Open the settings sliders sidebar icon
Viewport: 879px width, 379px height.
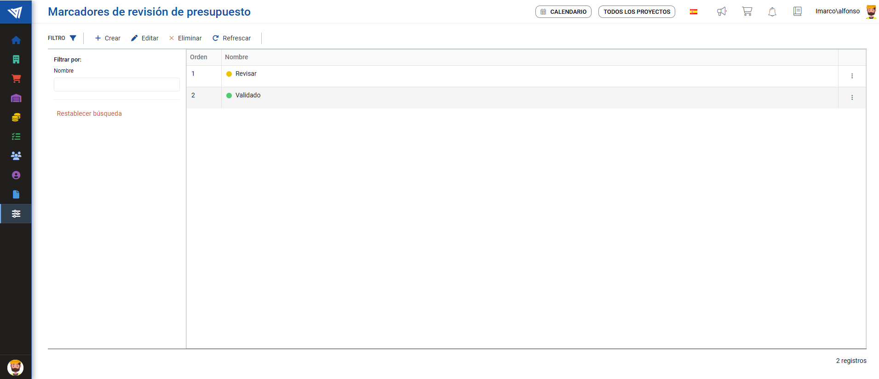click(16, 214)
